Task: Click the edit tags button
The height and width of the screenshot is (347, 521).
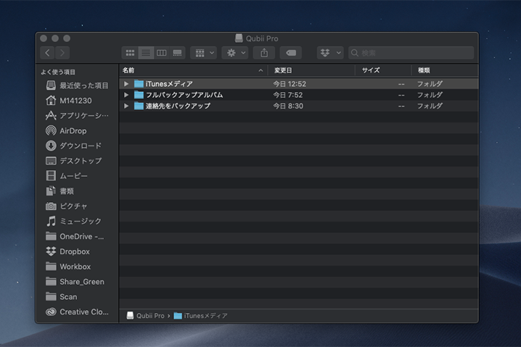Action: [x=291, y=53]
